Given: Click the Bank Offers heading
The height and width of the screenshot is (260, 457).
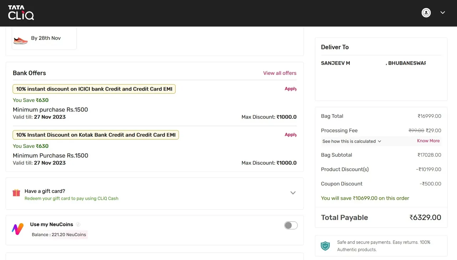Looking at the screenshot, I should (29, 73).
